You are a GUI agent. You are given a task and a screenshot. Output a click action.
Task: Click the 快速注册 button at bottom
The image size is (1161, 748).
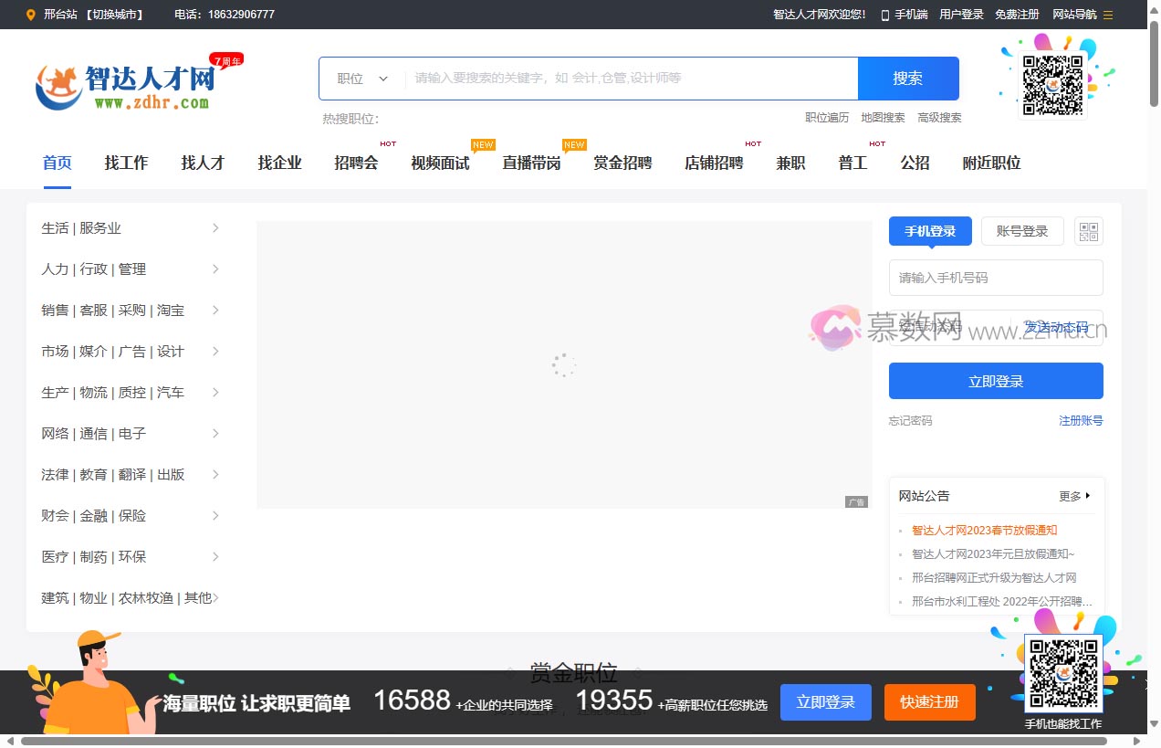929,702
